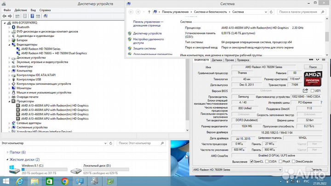This screenshot has height=186, width=331.
Task: Open File Explorer from taskbar
Action: pyautogui.click(x=34, y=181)
